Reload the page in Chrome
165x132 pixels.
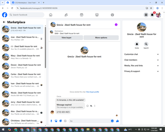12,8
